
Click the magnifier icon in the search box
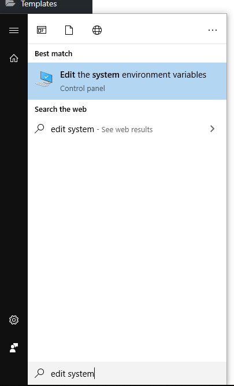click(39, 373)
